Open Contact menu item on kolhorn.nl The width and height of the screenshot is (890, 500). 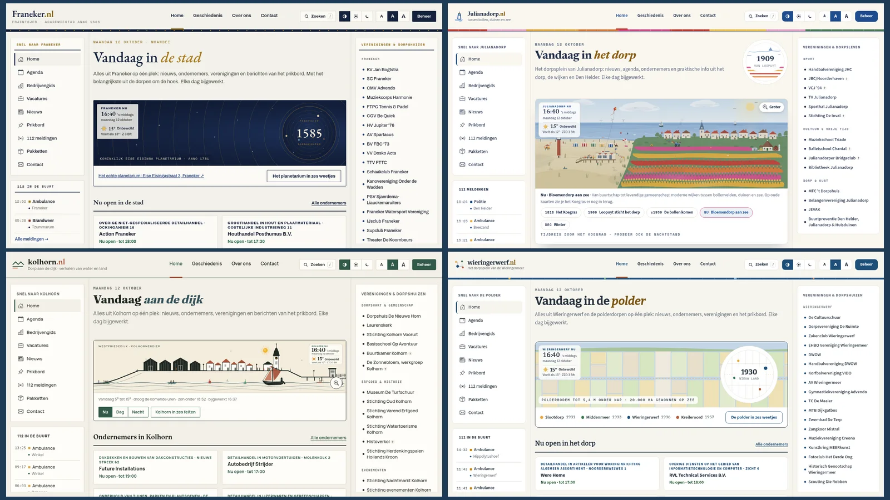point(269,263)
